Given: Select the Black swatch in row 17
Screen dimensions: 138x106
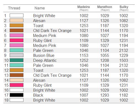Looking at the screenshot, I should click(x=17, y=95).
